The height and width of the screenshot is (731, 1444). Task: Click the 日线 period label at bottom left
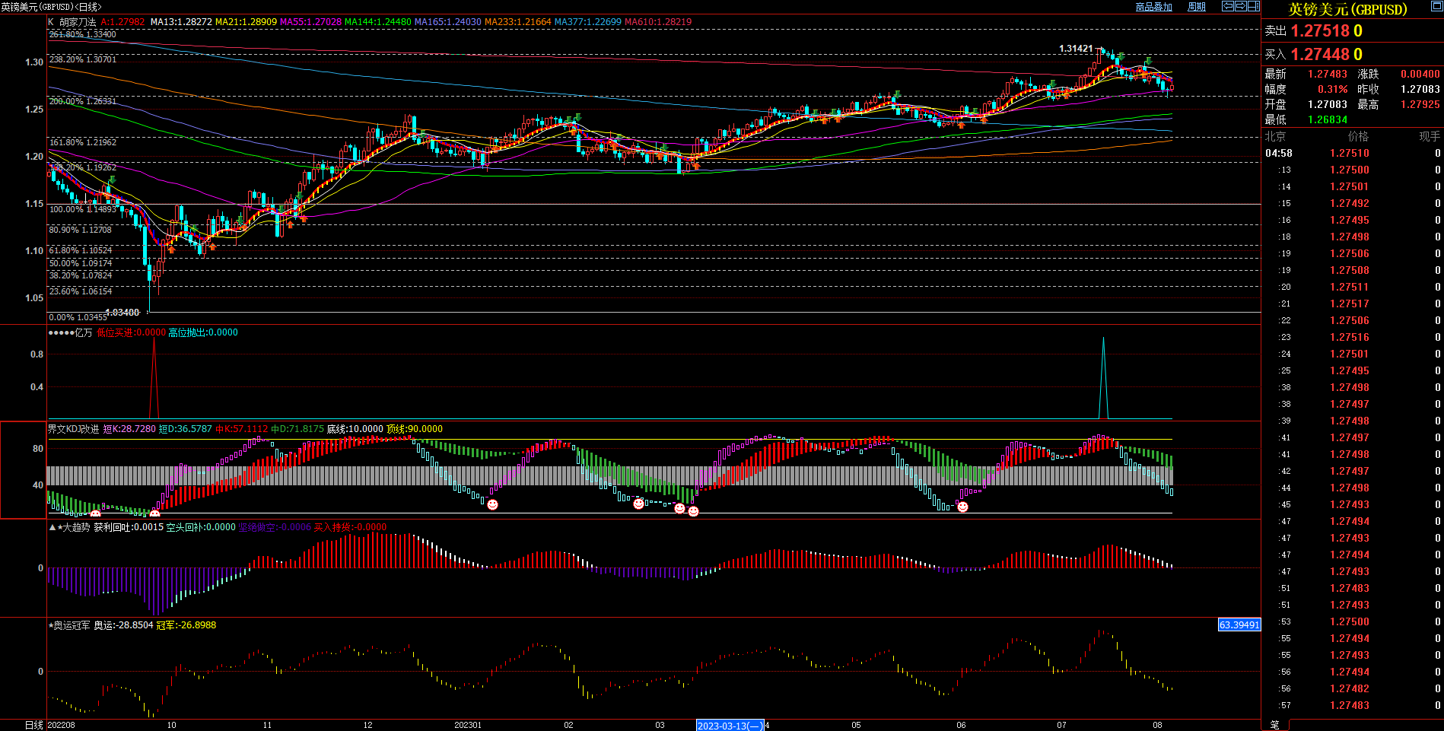33,725
